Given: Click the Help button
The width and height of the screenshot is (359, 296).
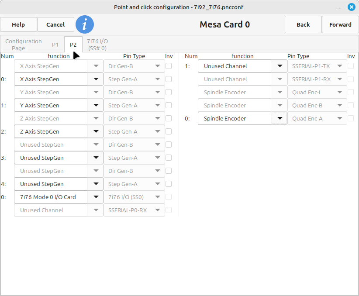Looking at the screenshot, I should pos(18,24).
